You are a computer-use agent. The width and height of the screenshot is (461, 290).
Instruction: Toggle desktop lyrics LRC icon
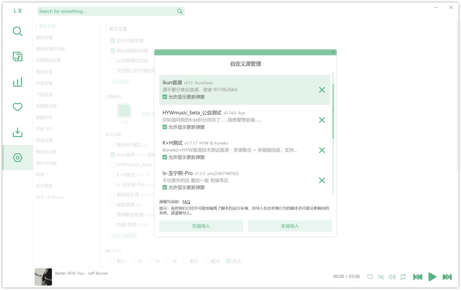tap(381, 277)
